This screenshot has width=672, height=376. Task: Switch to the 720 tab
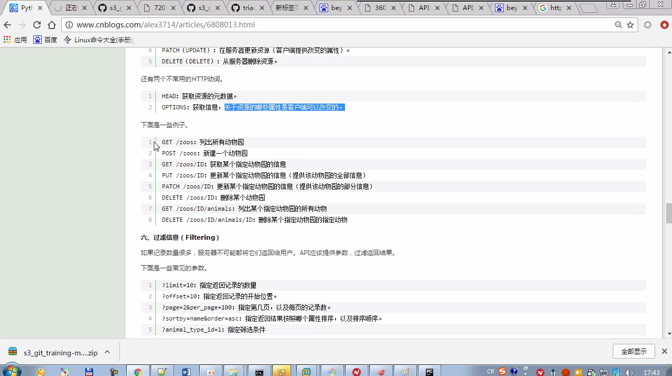(159, 8)
